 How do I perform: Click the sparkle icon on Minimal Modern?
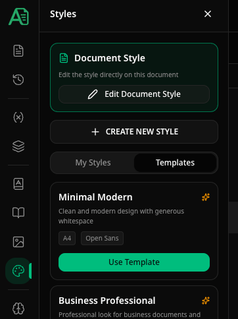point(206,197)
